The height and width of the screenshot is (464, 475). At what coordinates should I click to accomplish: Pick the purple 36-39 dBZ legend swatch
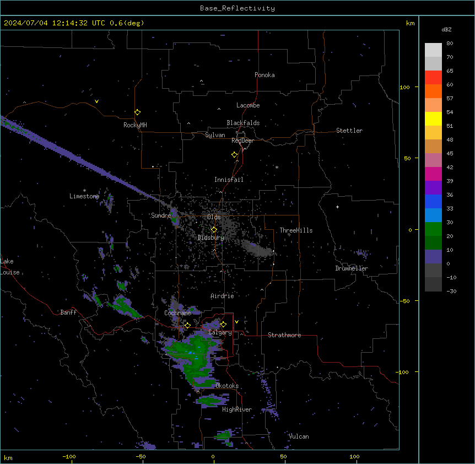[x=433, y=188]
